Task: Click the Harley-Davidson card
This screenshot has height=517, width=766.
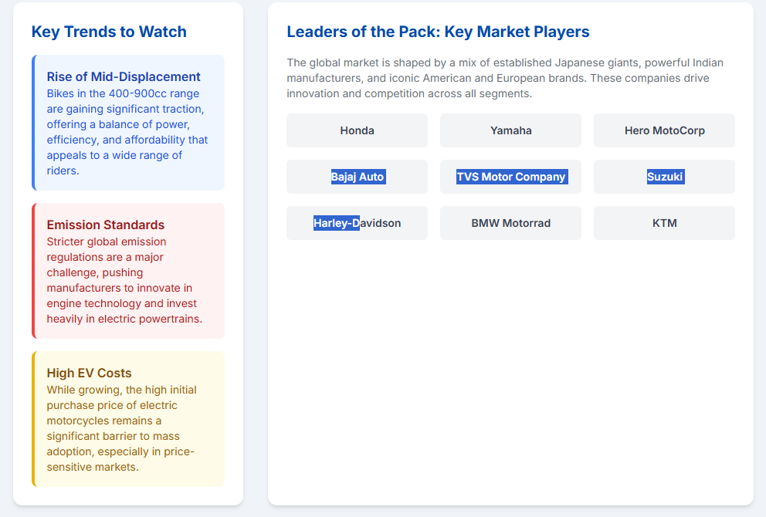Action: [x=357, y=223]
